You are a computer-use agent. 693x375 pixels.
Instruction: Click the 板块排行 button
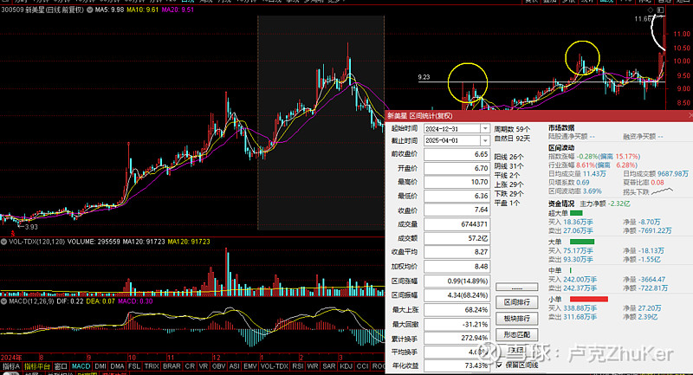(516, 319)
